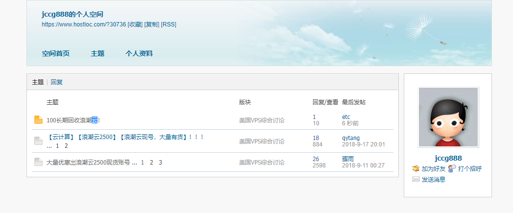
Task: Click the 版块 column header
Action: 245,102
